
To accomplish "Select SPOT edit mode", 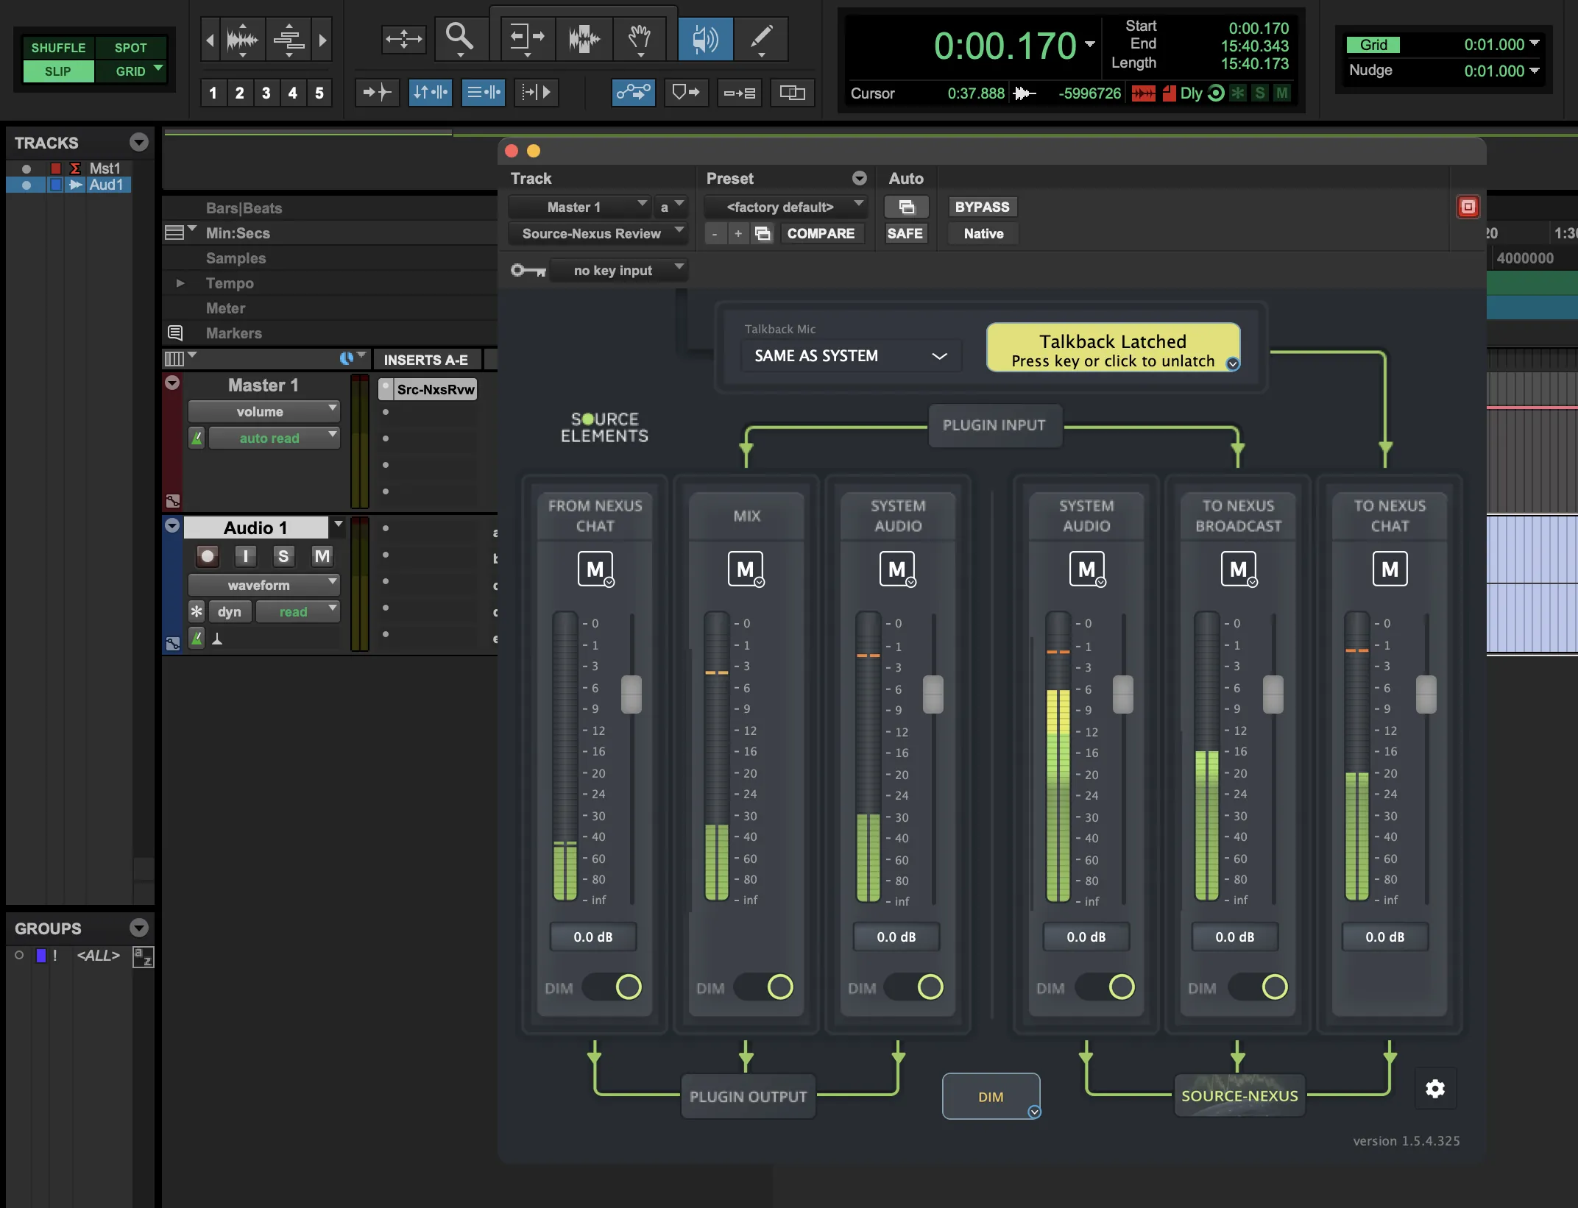I will pos(130,48).
